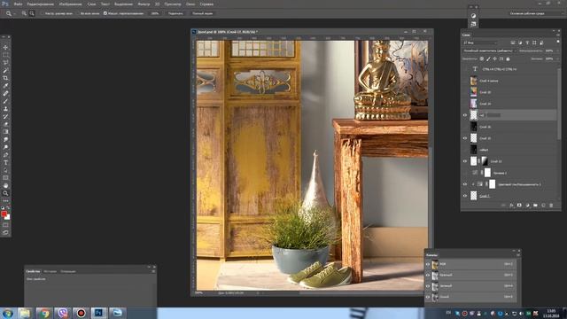Click Fit Screen button in options bar
The height and width of the screenshot is (319, 567).
click(x=175, y=13)
